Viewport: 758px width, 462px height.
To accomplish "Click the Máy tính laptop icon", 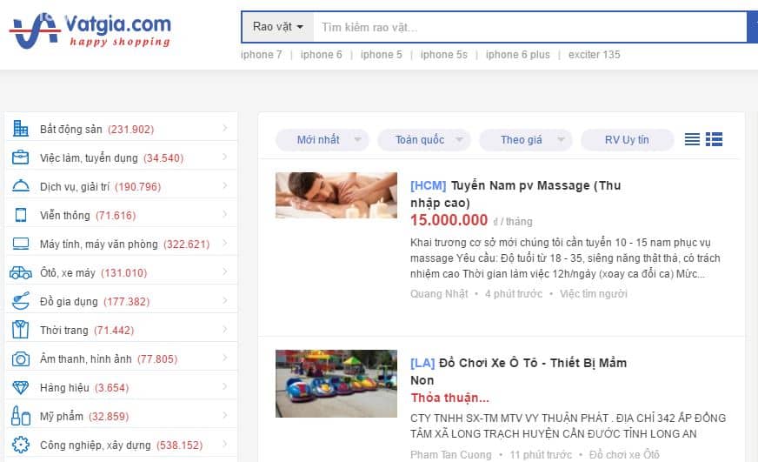I will 20,244.
